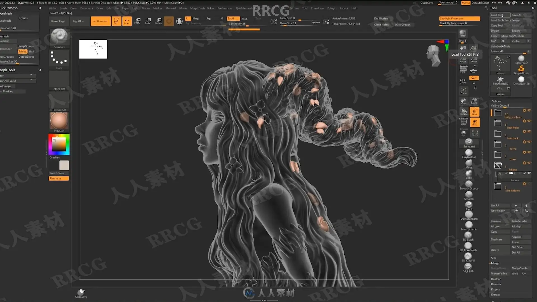Open the Transform menu

click(x=317, y=8)
